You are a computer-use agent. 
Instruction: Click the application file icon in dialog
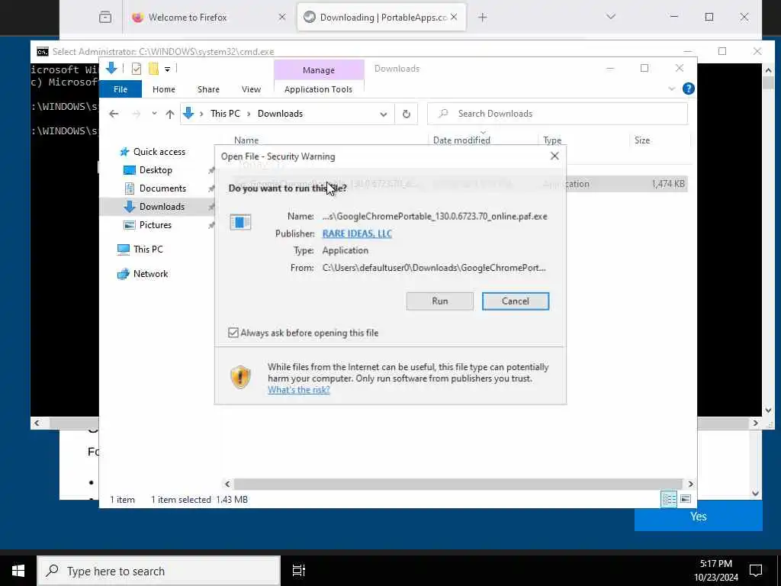(240, 222)
